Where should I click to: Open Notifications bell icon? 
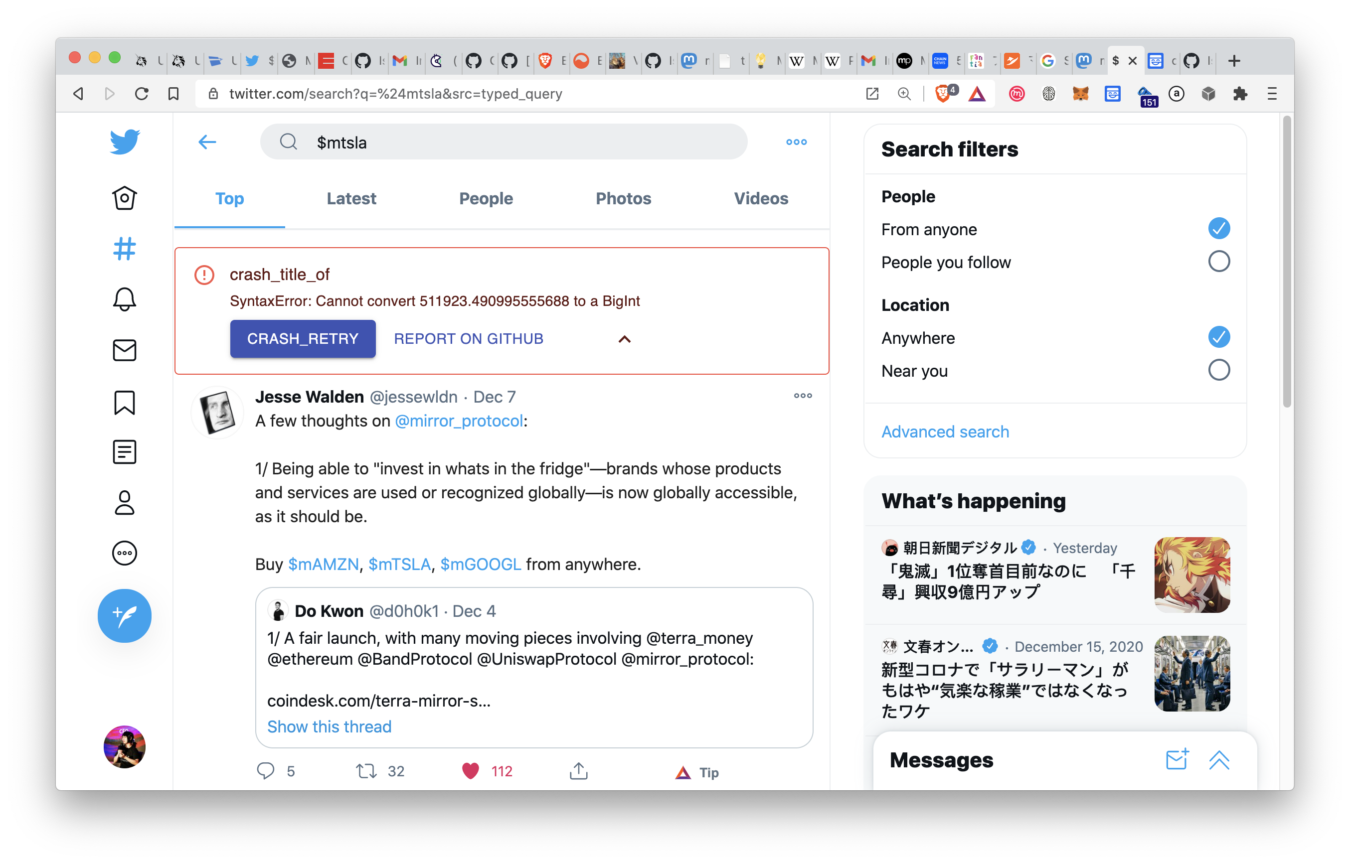tap(124, 299)
